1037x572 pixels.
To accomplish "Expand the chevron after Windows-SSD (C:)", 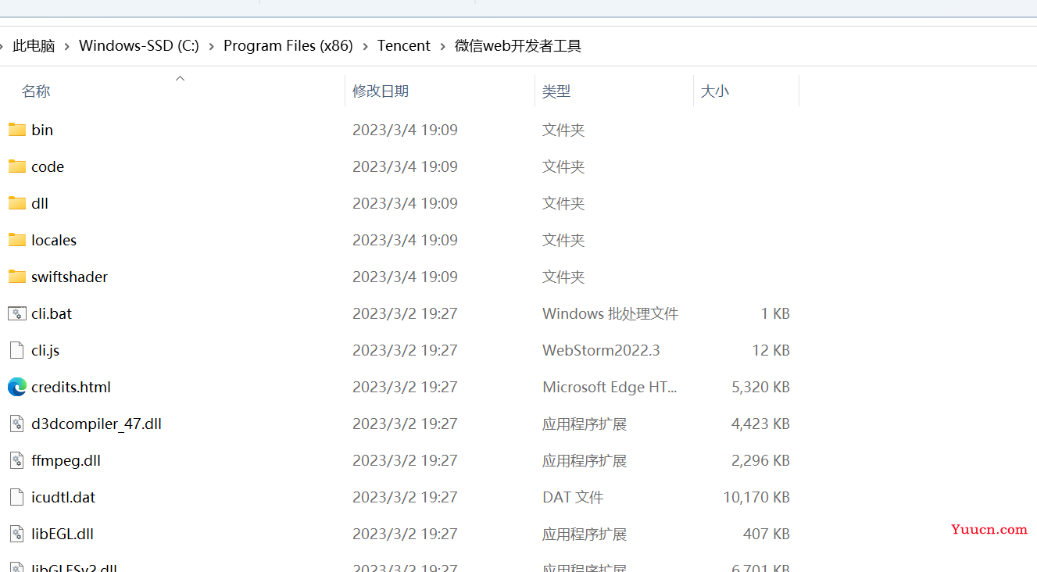I will (212, 46).
